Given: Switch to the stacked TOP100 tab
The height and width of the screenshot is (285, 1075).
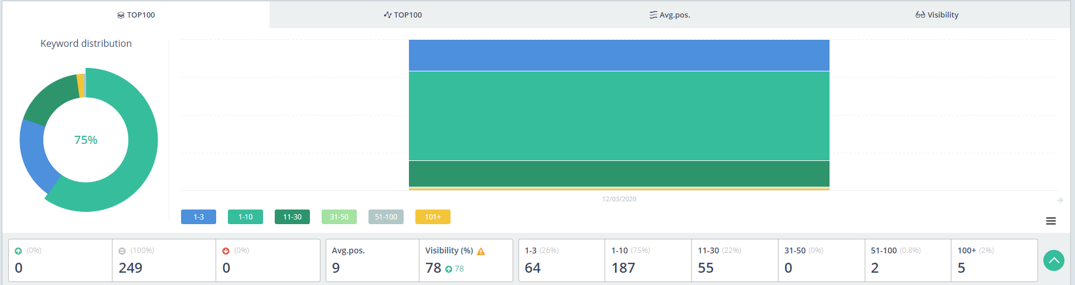Looking at the screenshot, I should click(136, 15).
